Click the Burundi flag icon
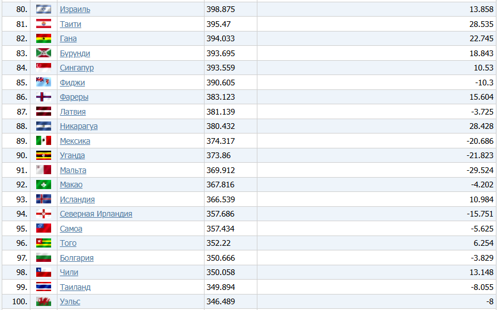 click(44, 53)
